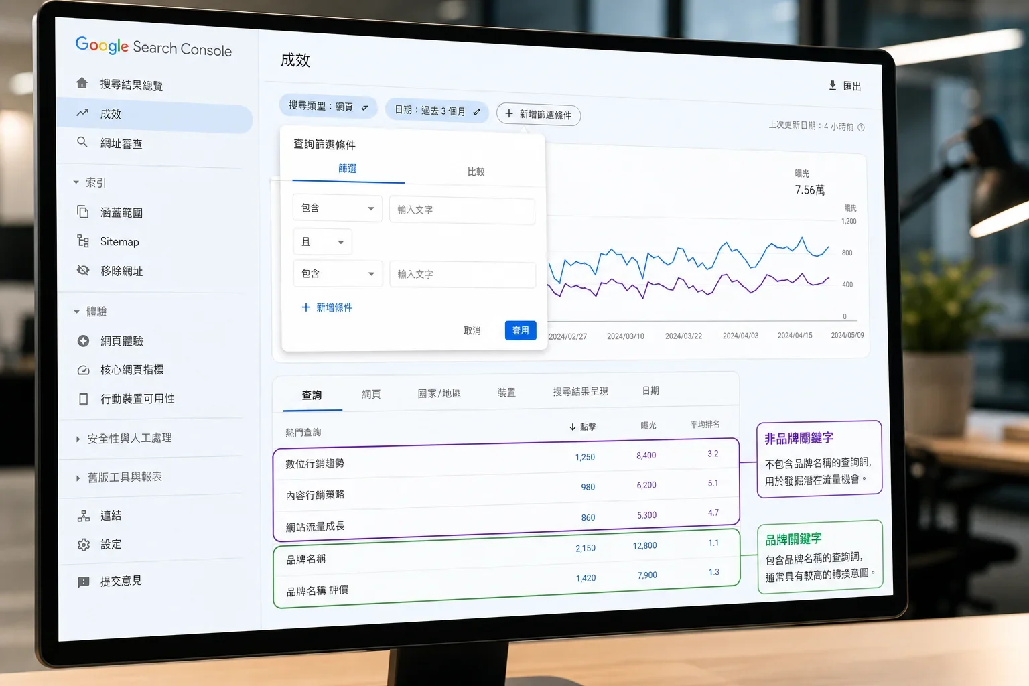1029x686 pixels.
Task: Open 網址審查 in the sidebar
Action: tap(121, 143)
